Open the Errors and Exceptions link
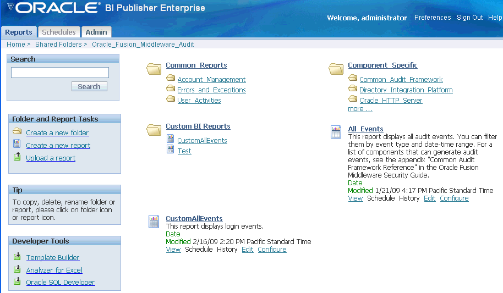Screen dimensions: 503x293 pos(211,90)
